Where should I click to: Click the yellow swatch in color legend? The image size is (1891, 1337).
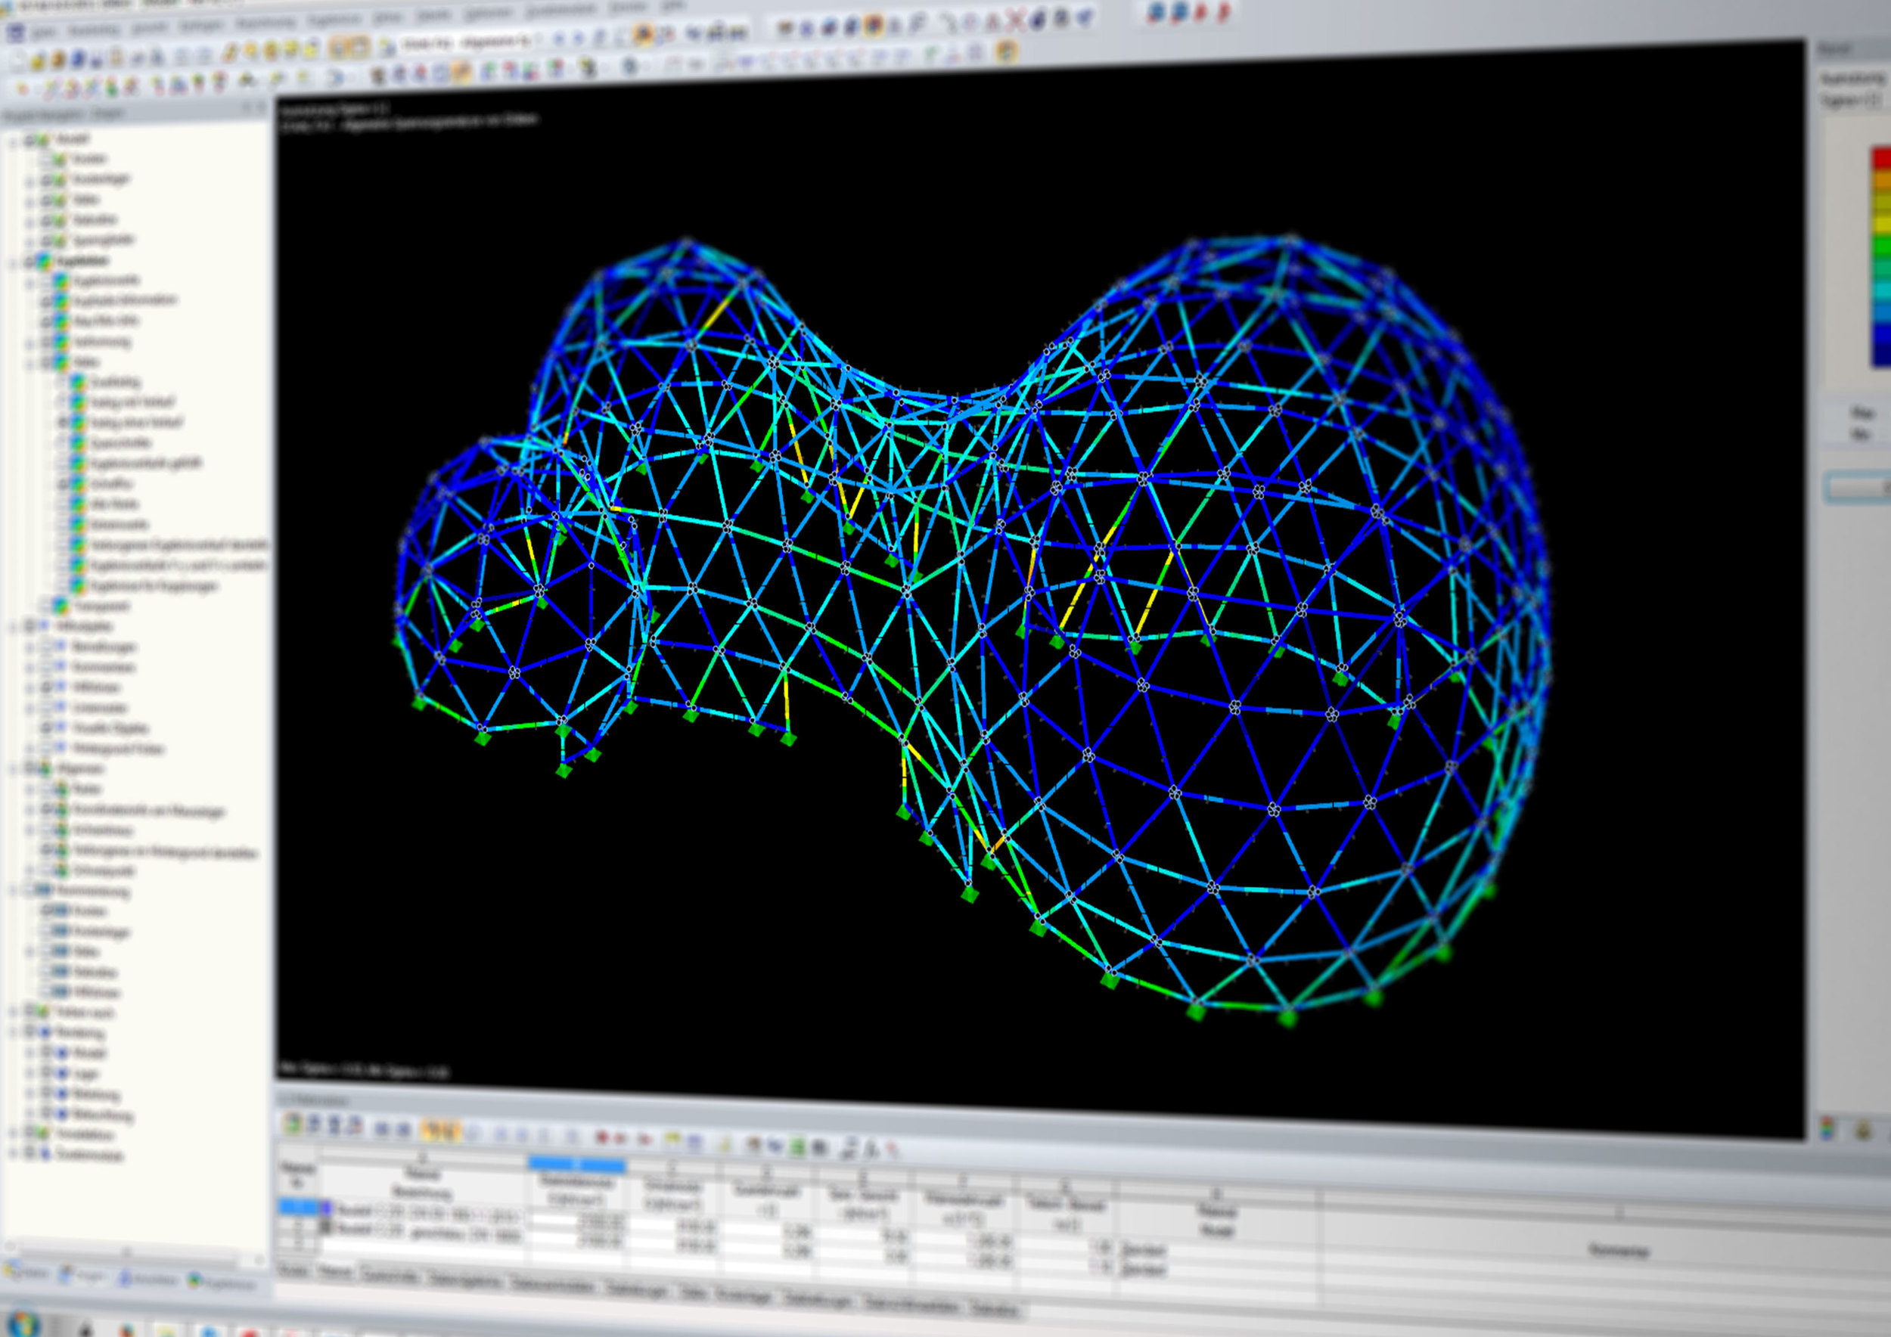click(x=1881, y=224)
